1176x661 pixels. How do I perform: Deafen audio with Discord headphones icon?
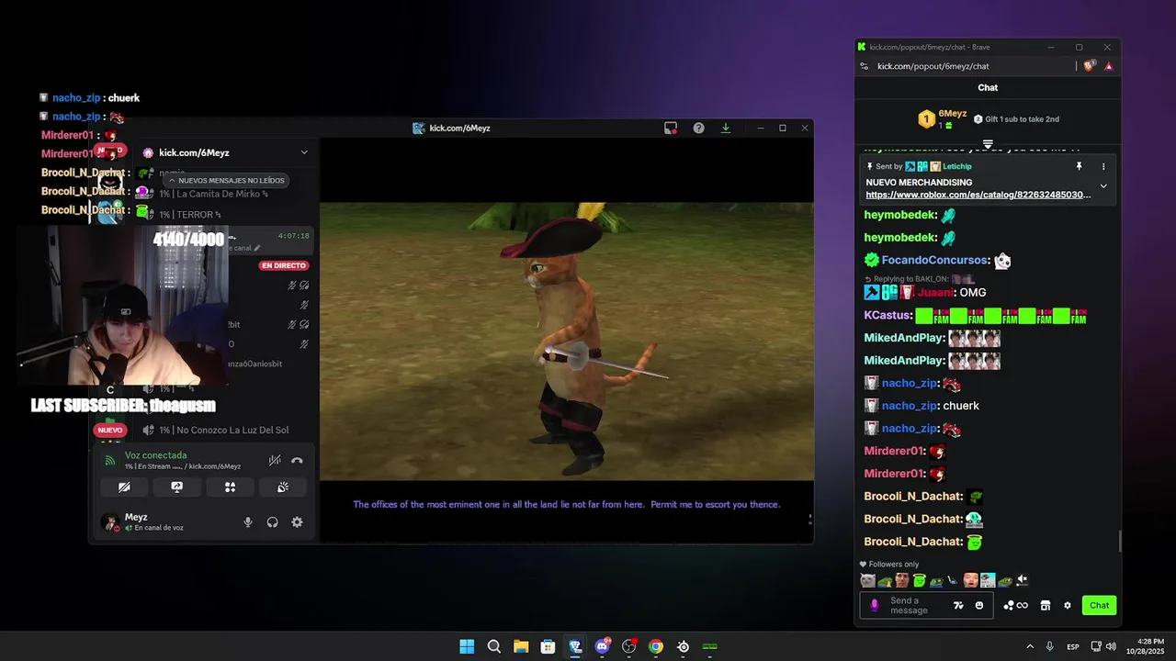tap(273, 522)
